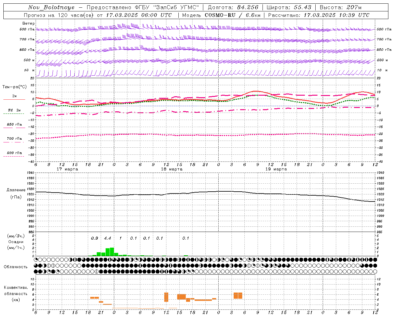Click the 10 м wind level label on left
This screenshot has width=393, height=315.
coord(29,70)
